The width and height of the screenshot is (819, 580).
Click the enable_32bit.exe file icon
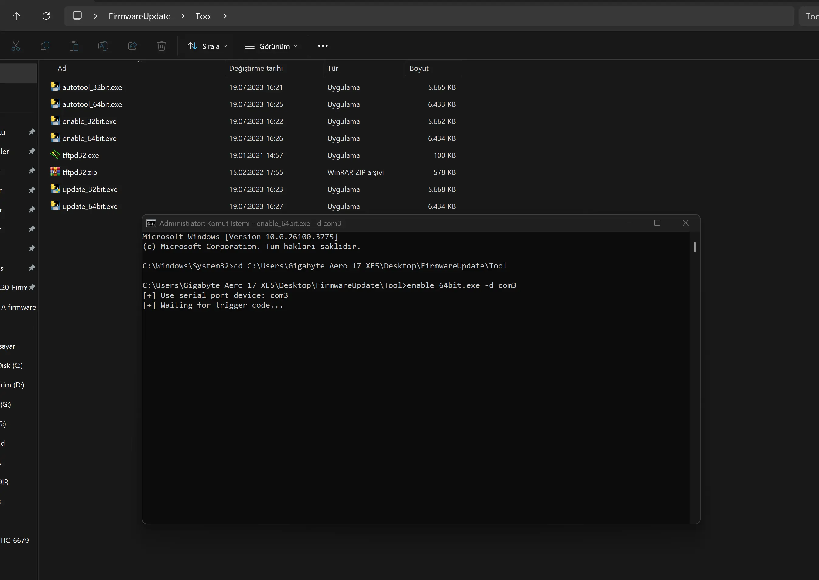click(55, 121)
